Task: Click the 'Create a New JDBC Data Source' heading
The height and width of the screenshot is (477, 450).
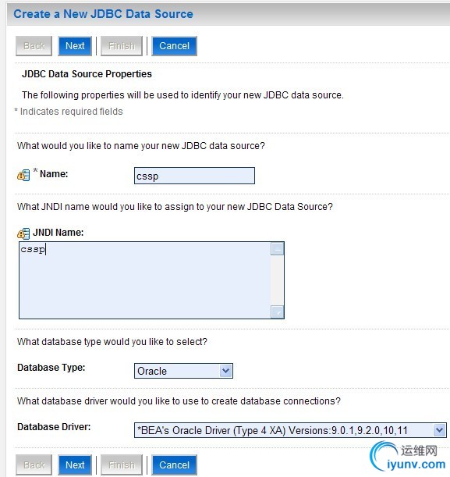Action: [x=103, y=14]
